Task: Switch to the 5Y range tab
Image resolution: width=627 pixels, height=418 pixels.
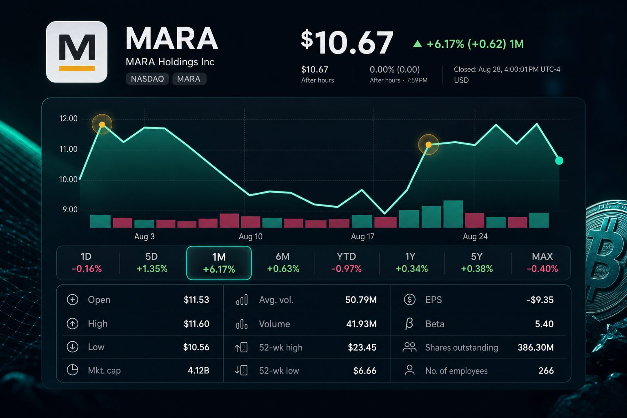Action: click(x=477, y=262)
